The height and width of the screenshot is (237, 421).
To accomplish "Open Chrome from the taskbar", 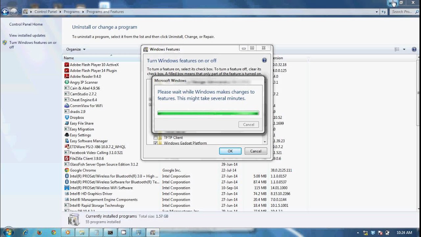I will coord(54,232).
